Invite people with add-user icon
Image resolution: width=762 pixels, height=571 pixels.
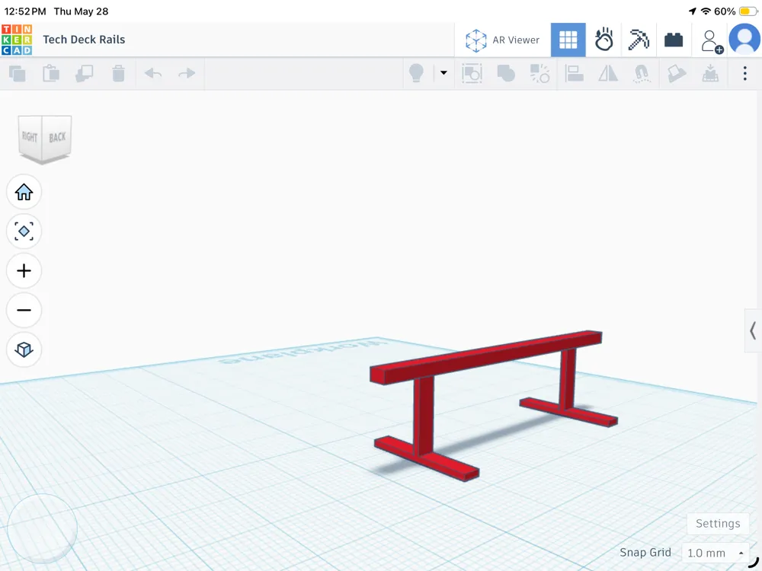pos(712,41)
